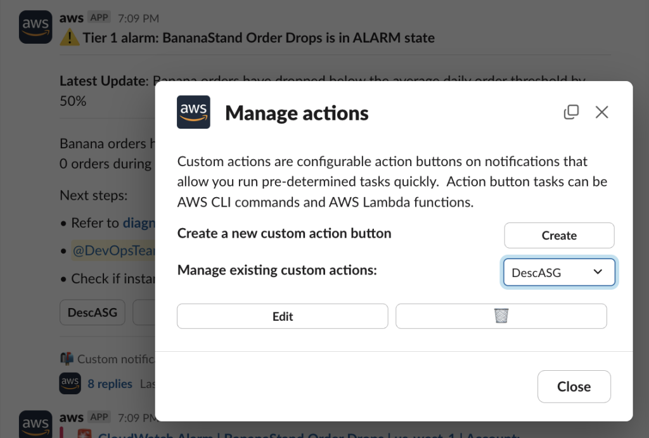Viewport: 649px width, 438px height.
Task: Click the AWS logo in the Manage actions header
Action: click(x=193, y=112)
